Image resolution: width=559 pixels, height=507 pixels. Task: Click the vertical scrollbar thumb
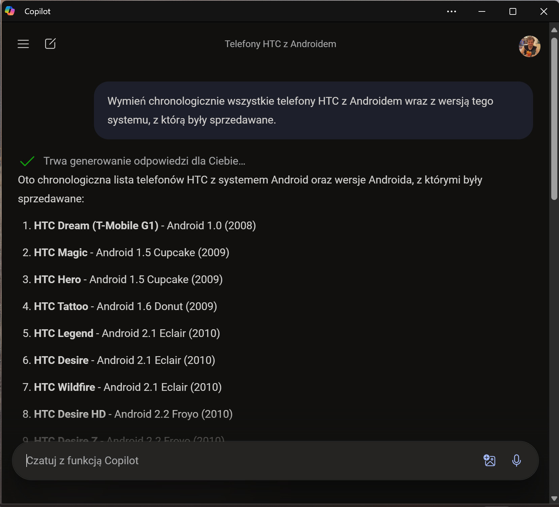coord(554,119)
